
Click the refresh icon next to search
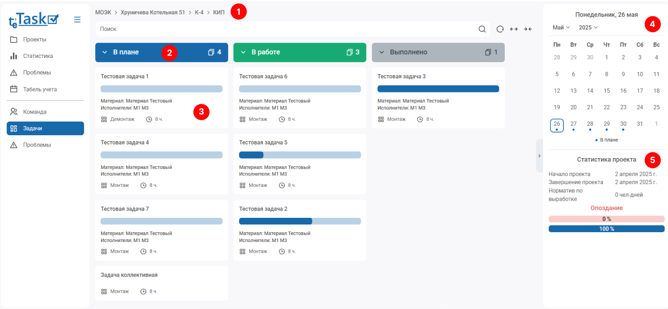coord(500,29)
